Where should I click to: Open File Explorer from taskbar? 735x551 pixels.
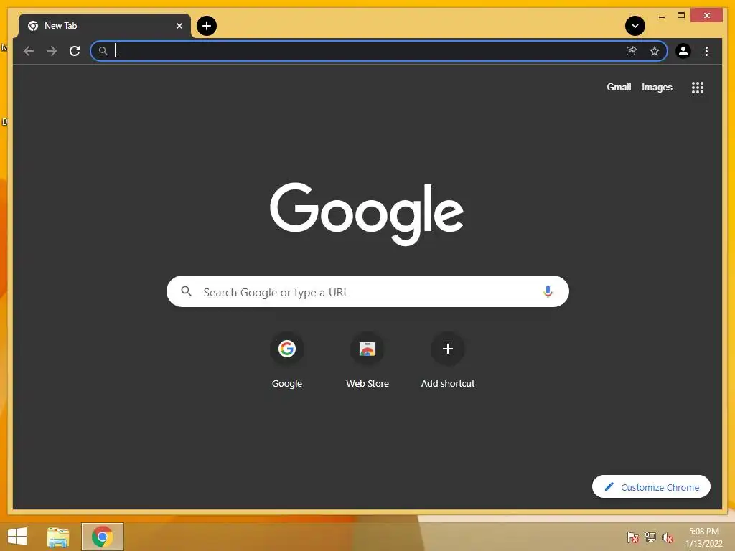coord(58,537)
